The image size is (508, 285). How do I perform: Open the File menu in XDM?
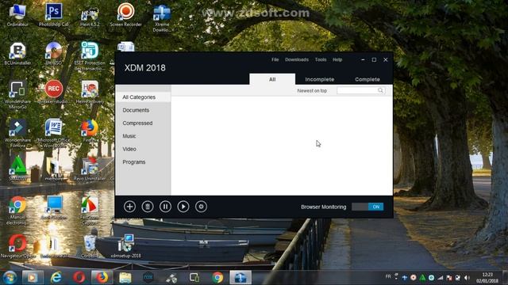click(275, 59)
